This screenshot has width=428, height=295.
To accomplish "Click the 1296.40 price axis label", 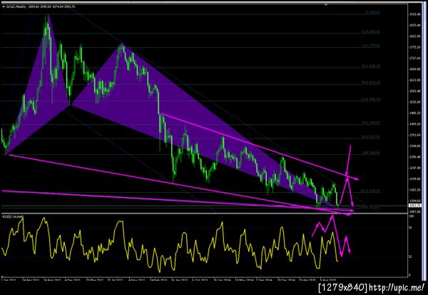I will click(414, 157).
